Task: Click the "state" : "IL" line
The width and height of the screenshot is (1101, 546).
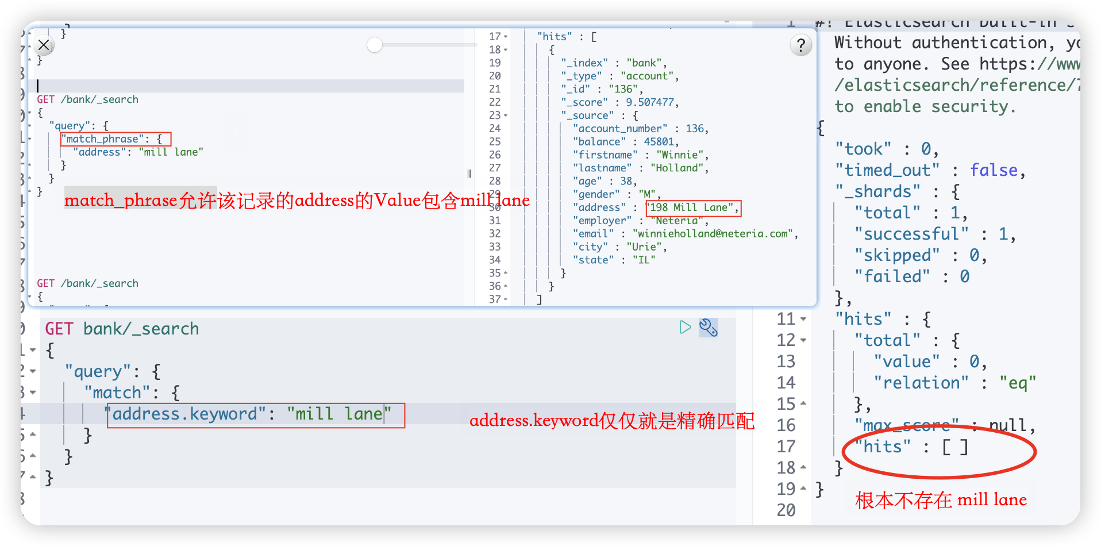Action: (x=614, y=260)
